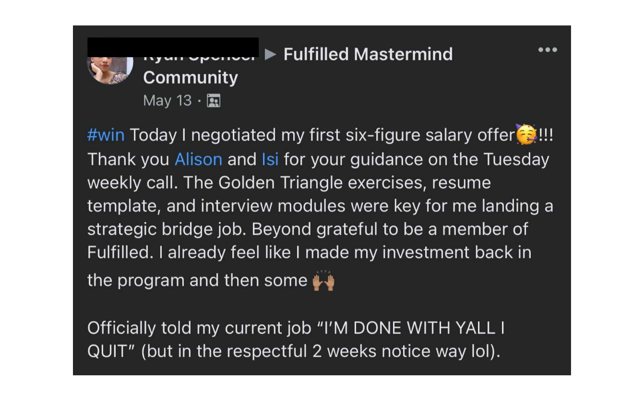The image size is (644, 394).
Task: Click the party face emoji after offer
Action: click(526, 134)
